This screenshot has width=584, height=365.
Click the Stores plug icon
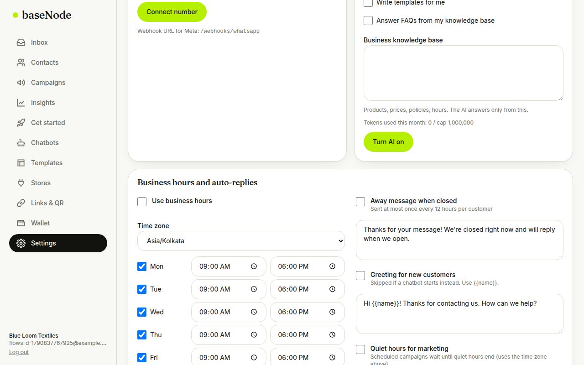(21, 183)
